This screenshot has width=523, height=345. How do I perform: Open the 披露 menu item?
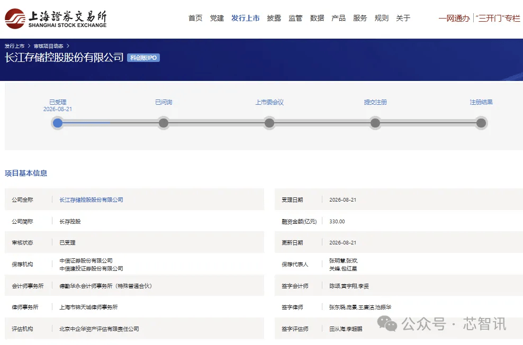274,18
